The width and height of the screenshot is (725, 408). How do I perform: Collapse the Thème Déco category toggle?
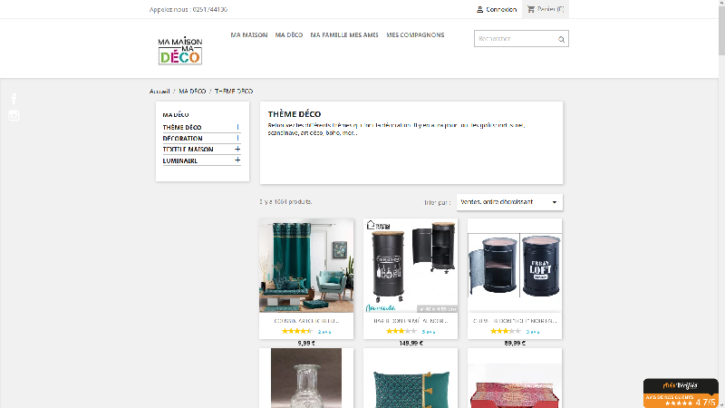tap(237, 127)
